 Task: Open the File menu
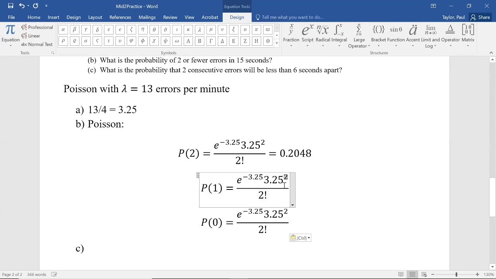[11, 17]
